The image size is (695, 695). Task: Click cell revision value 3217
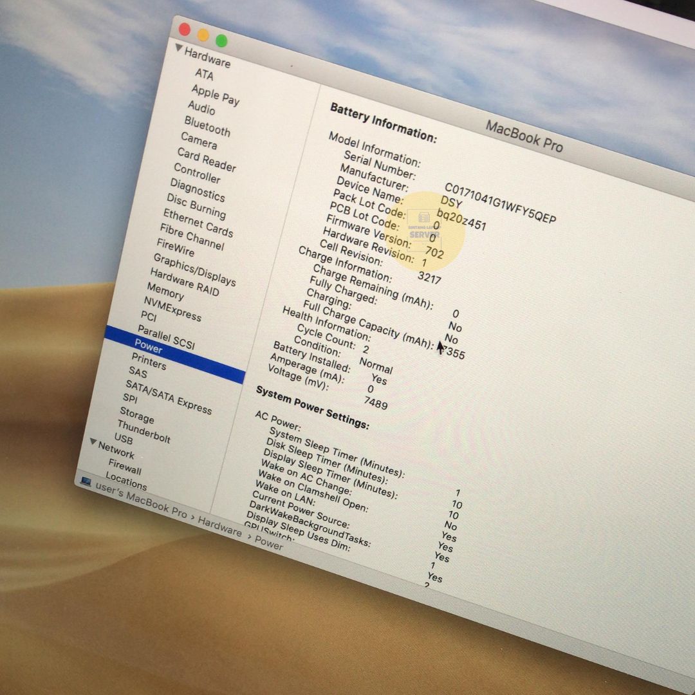429,277
